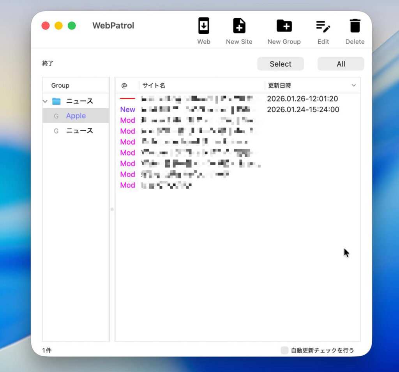399x372 pixels.
Task: Click the Web download toolbar icon
Action: point(203,26)
